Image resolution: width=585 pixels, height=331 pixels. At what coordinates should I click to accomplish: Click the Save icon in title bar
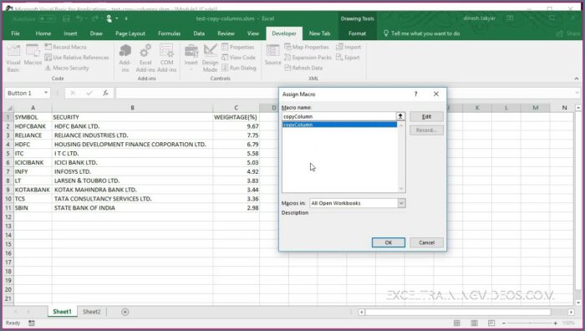[66, 18]
